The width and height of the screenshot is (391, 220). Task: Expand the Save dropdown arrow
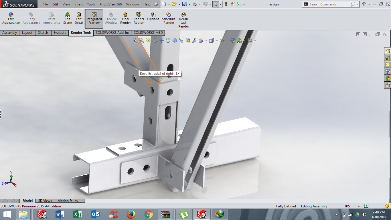189,4
